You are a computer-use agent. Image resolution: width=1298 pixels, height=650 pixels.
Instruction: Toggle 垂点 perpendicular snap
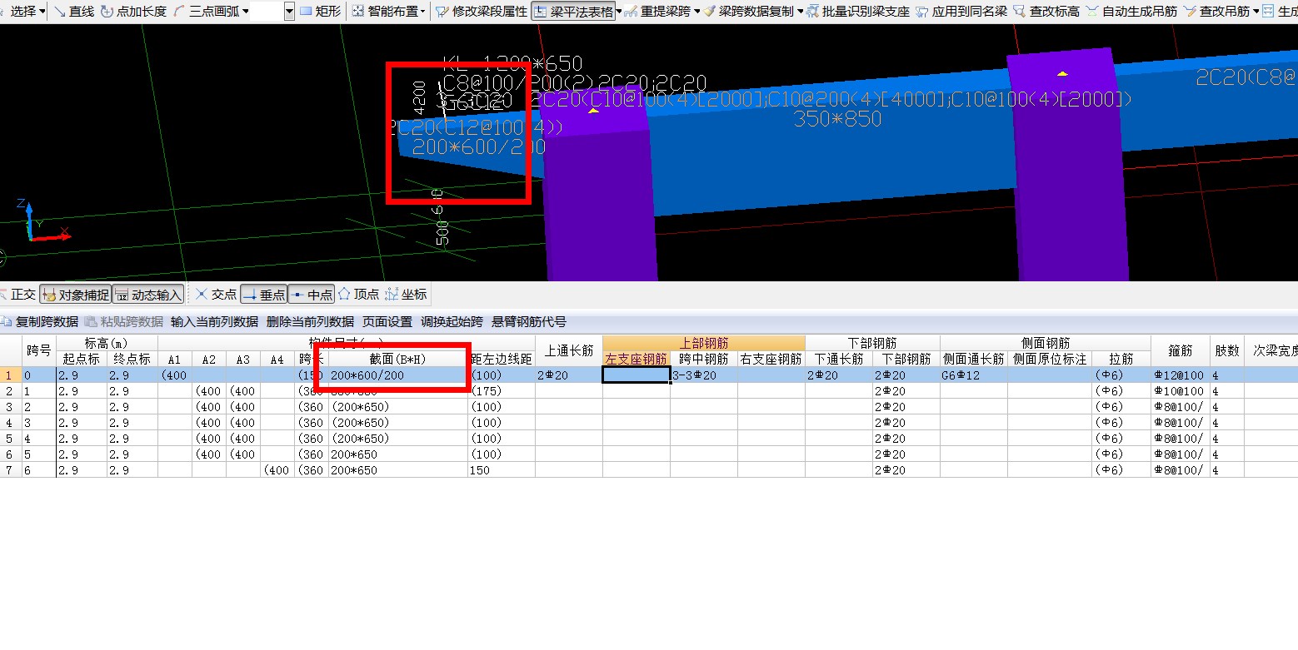point(264,295)
